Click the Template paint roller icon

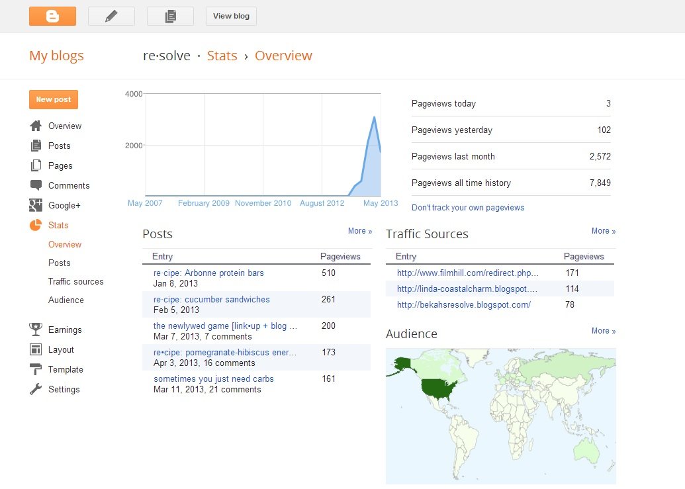pyautogui.click(x=36, y=369)
